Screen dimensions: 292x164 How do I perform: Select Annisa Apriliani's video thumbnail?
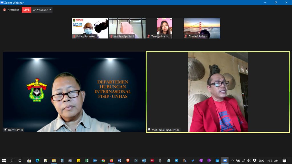point(127,28)
